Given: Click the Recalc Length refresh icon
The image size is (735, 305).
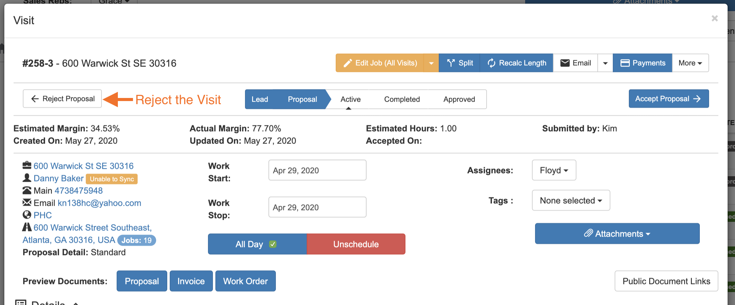Looking at the screenshot, I should click(491, 63).
